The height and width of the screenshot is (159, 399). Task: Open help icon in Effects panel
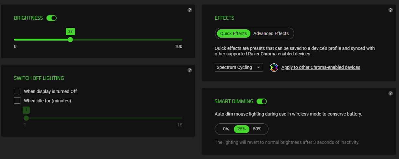click(391, 10)
